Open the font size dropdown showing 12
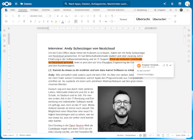Image resolution: width=193 pixels, height=139 pixels. coord(52,16)
